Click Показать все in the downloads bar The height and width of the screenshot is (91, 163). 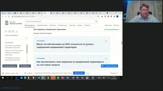pos(114,73)
